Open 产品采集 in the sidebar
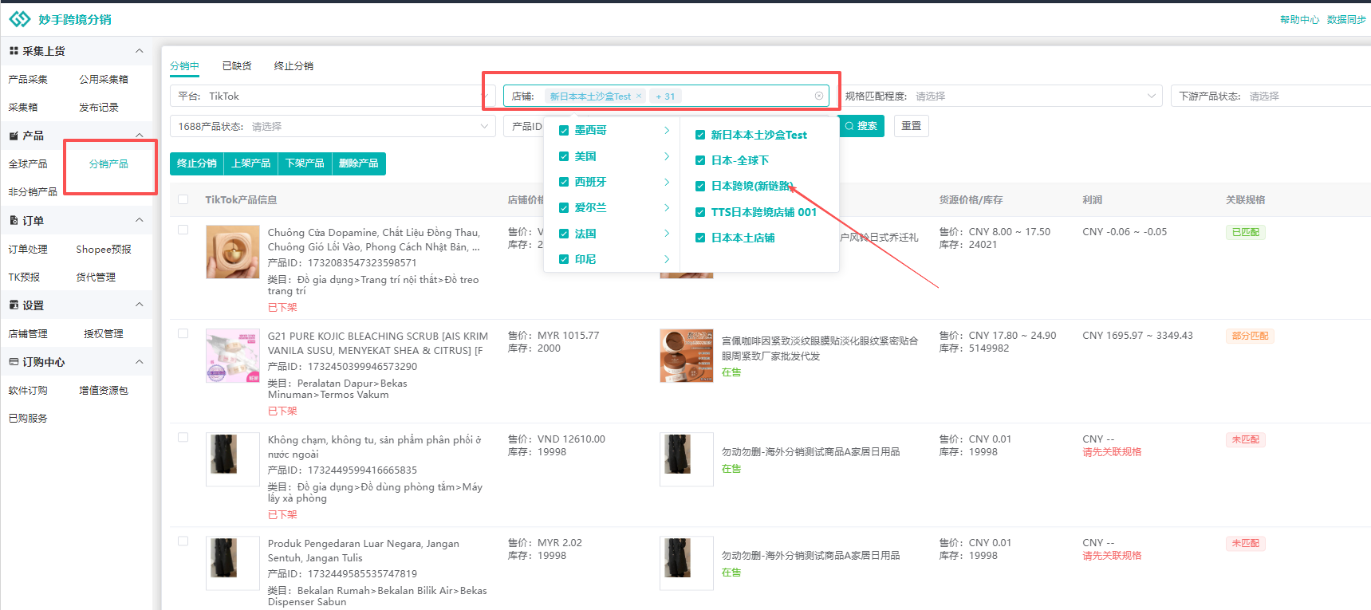Image resolution: width=1371 pixels, height=610 pixels. coord(28,79)
